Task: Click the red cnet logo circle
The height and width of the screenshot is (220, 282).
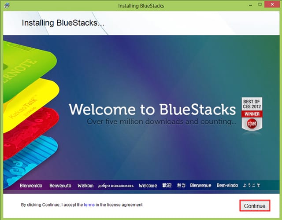Action: 252,124
